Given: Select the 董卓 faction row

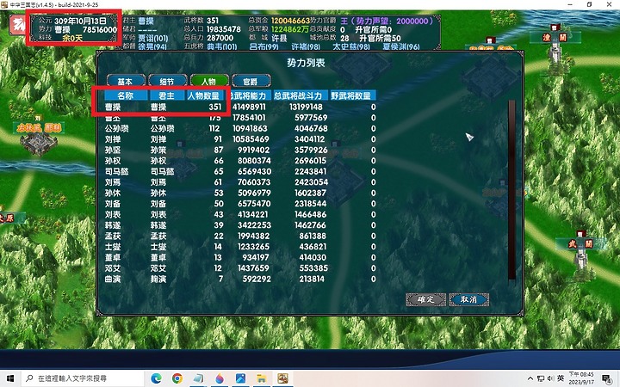Looking at the screenshot, I should [240, 257].
